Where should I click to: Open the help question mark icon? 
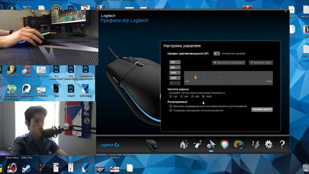282,145
